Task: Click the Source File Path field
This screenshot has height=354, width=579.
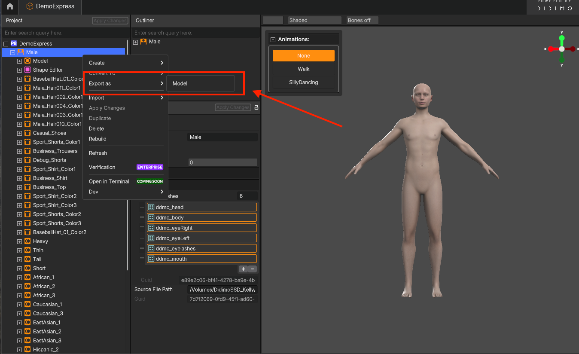Action: click(222, 290)
